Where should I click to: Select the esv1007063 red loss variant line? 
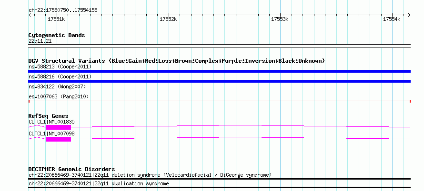(219, 101)
